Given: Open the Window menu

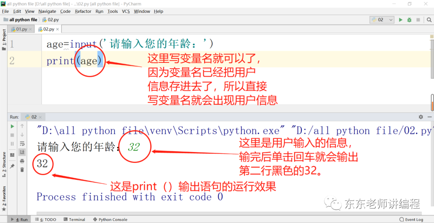Looking at the screenshot, I should coord(142,11).
